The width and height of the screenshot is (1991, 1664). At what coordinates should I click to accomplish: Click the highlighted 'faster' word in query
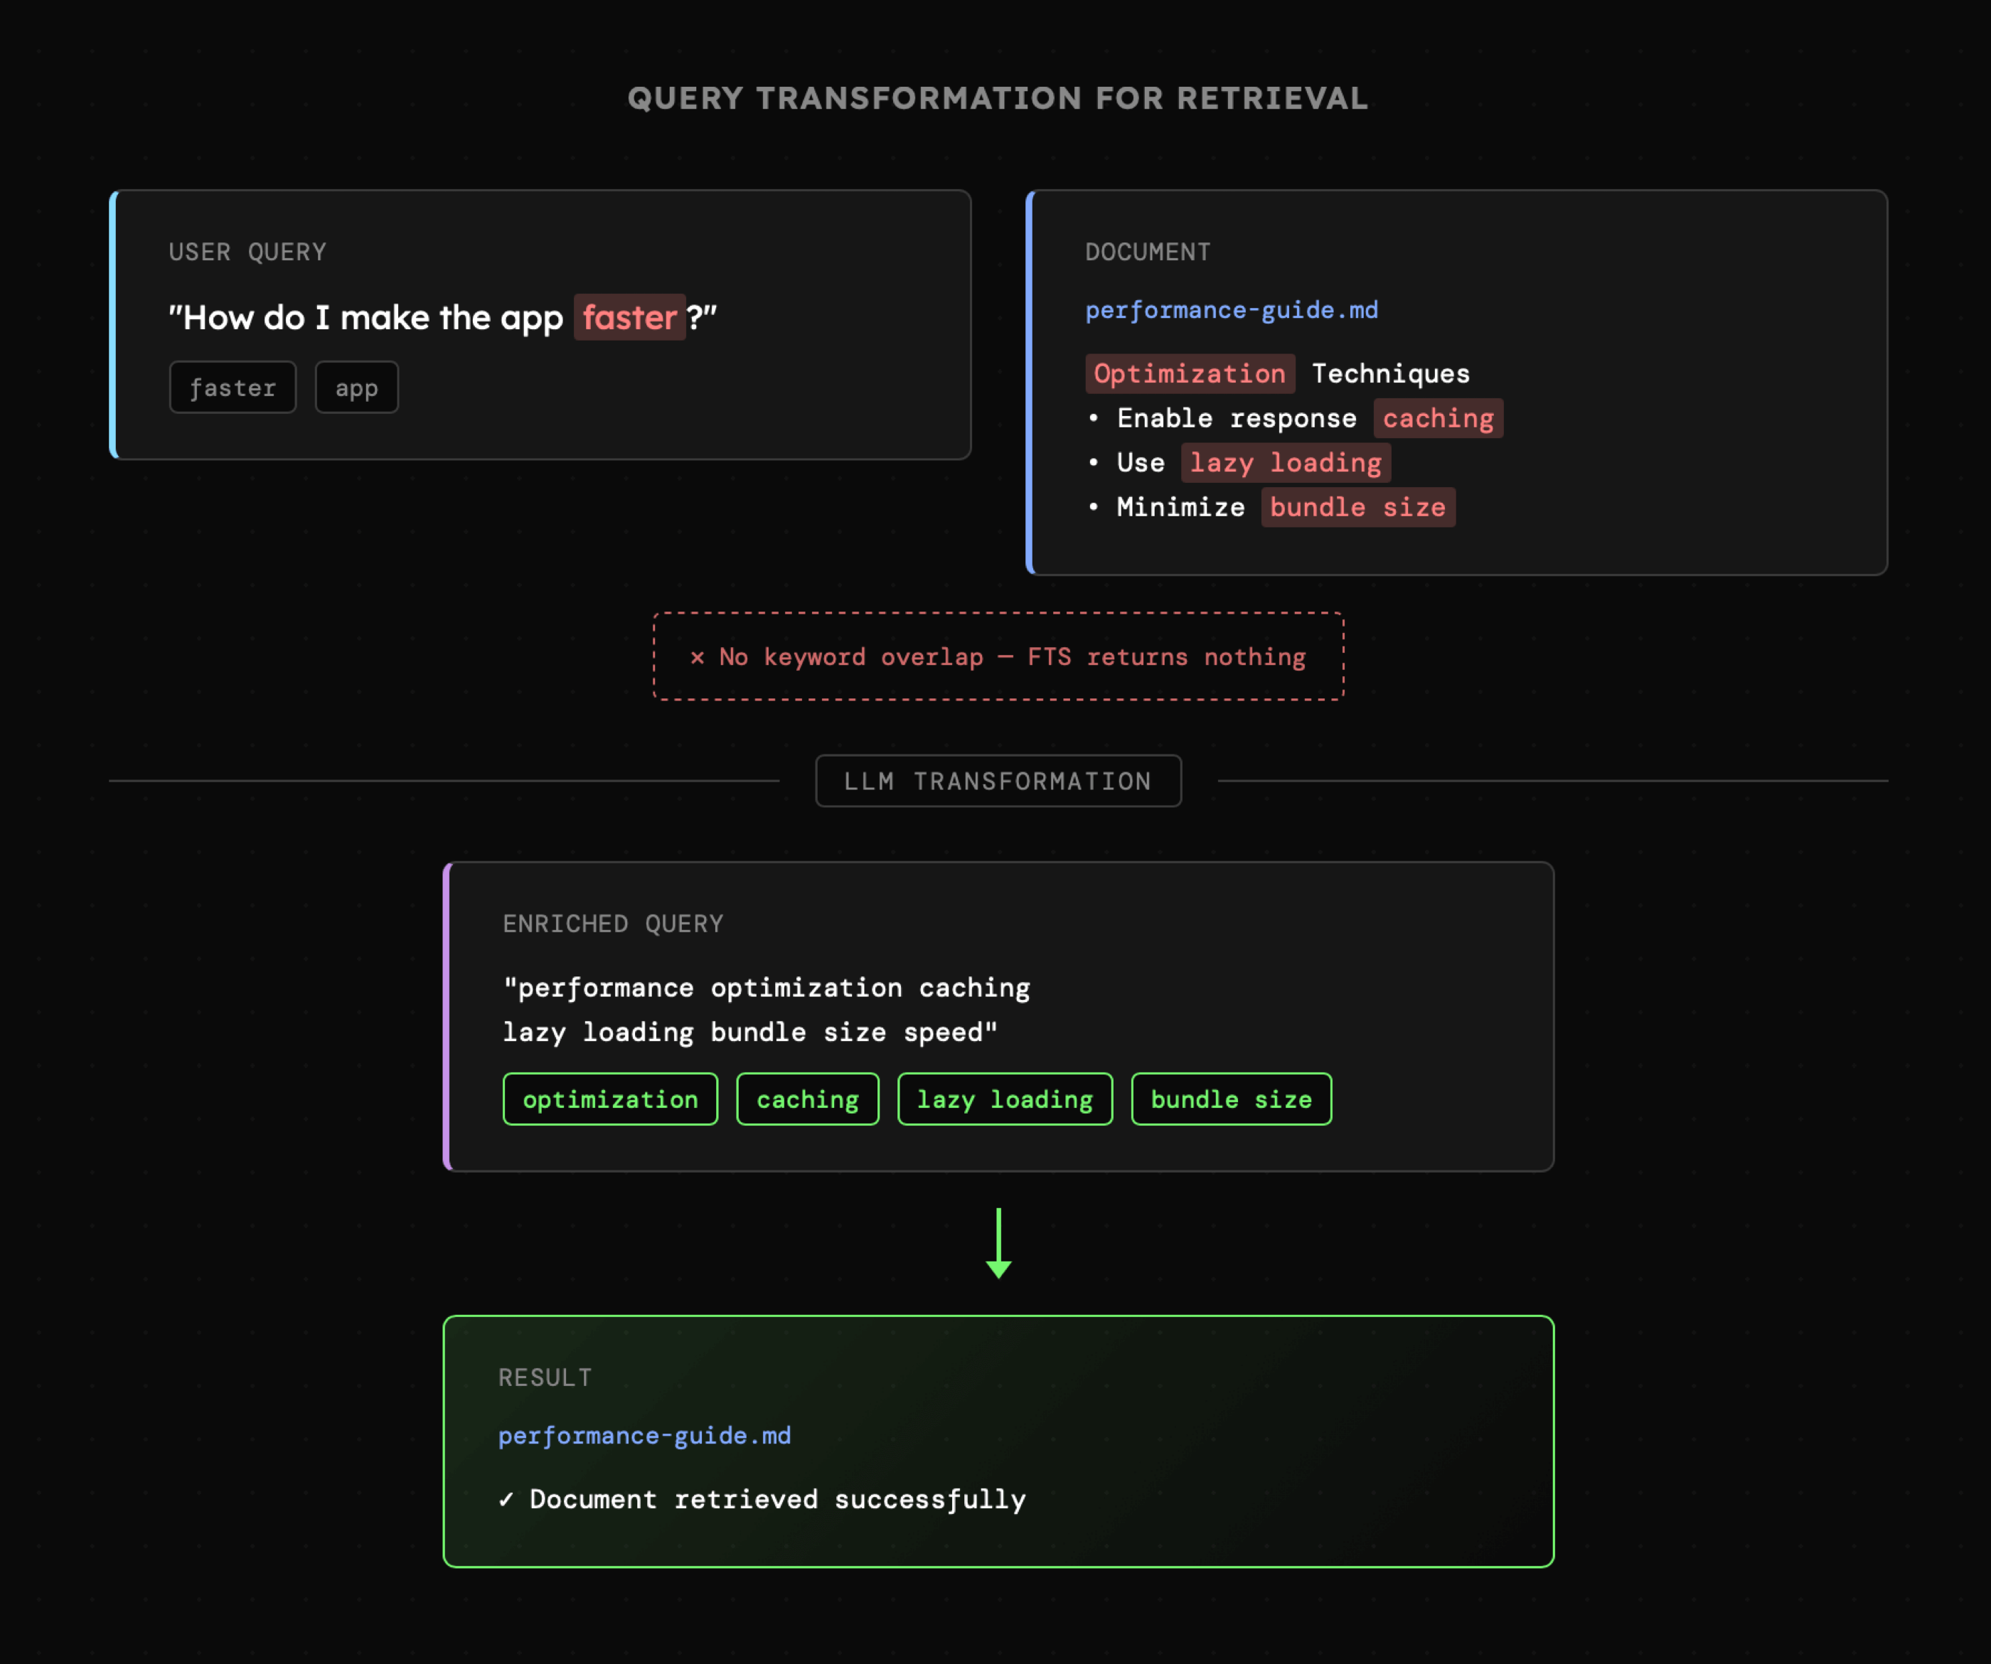coord(629,318)
